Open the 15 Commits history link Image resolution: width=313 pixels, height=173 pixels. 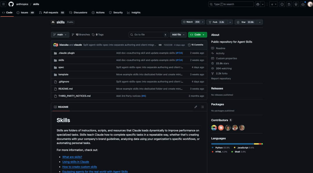[195, 45]
